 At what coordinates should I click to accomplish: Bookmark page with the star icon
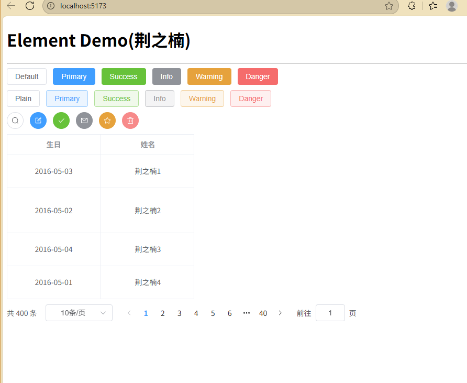tap(389, 6)
